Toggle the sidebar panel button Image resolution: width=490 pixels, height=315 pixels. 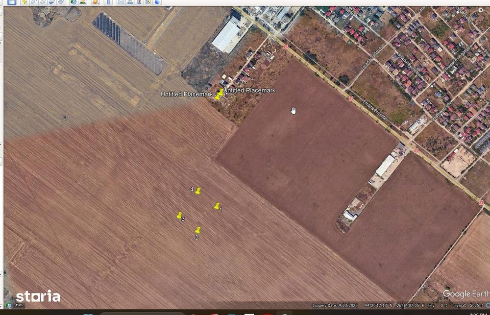(12, 2)
